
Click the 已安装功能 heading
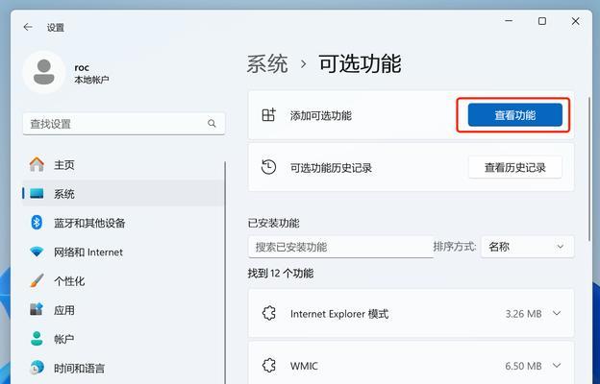click(x=274, y=223)
